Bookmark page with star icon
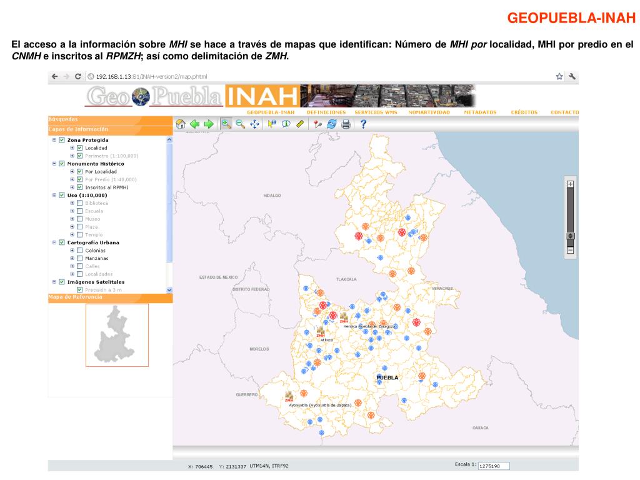This screenshot has width=640, height=480. [x=559, y=76]
